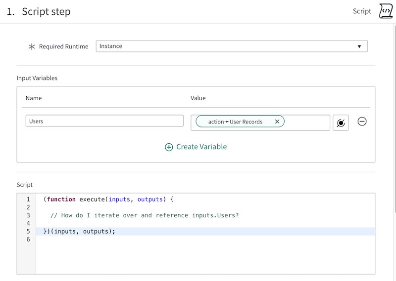Click the comment on script line 3
This screenshot has height=281, width=396.
(x=145, y=215)
